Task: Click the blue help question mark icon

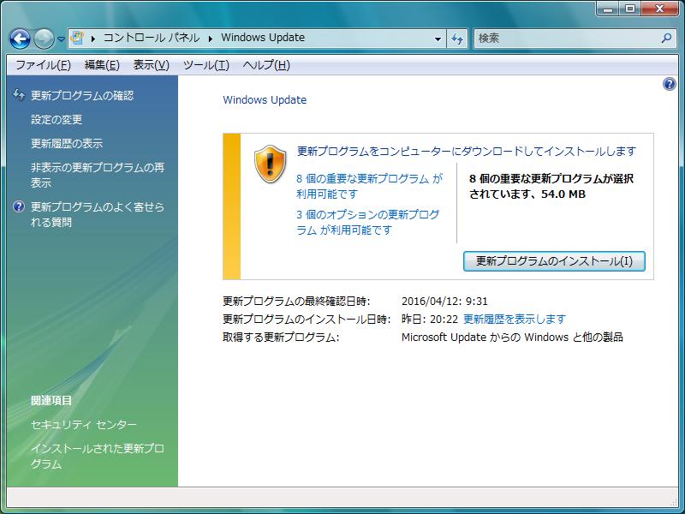Action: click(670, 84)
